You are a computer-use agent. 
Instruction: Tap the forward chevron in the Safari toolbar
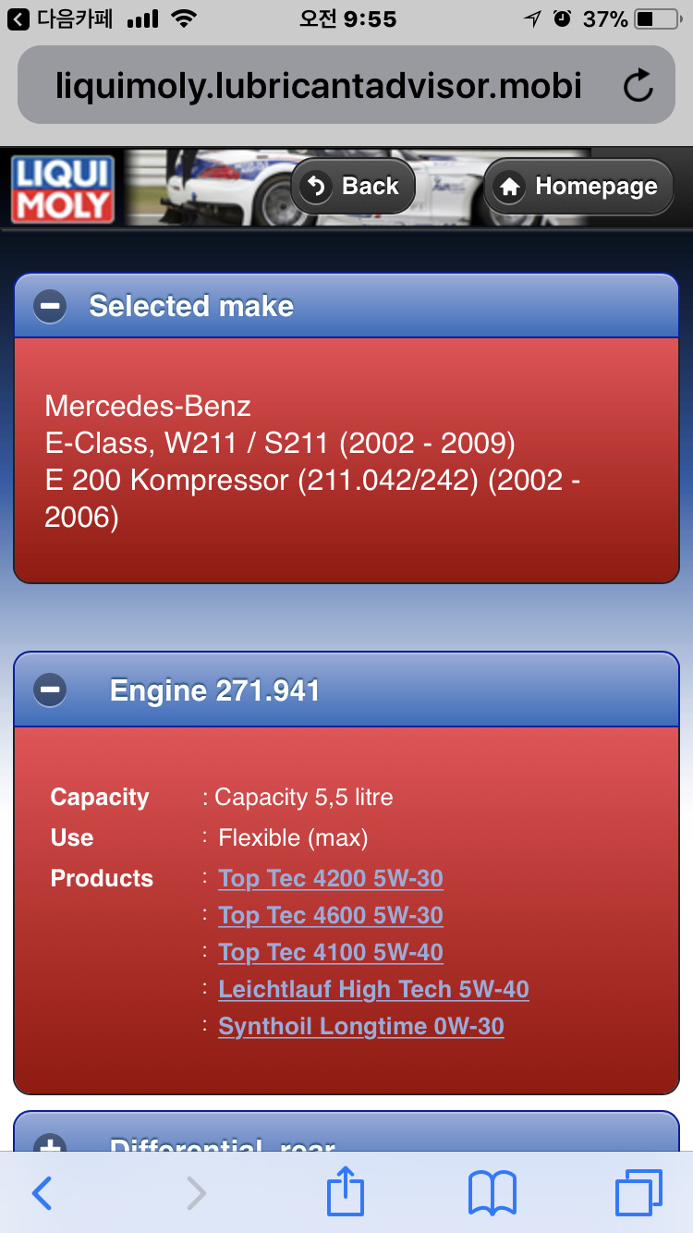[196, 1193]
